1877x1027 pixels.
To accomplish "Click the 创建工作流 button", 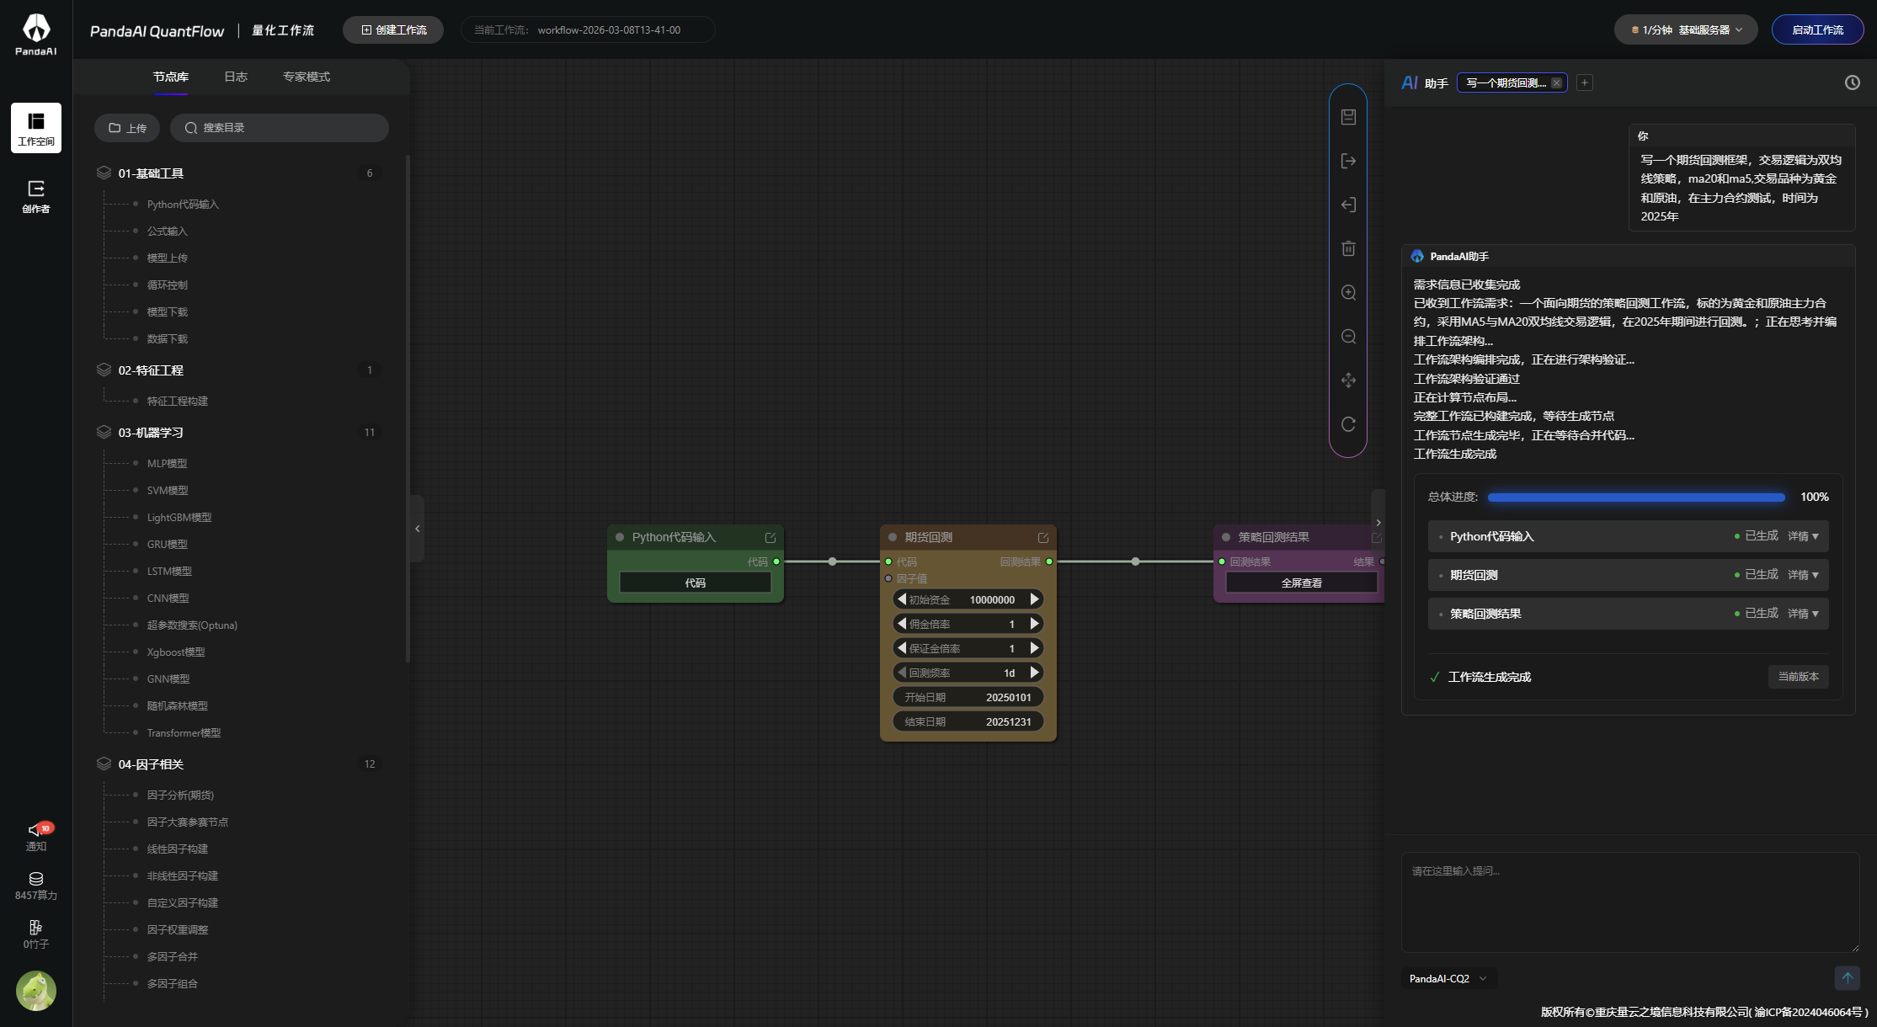I will (393, 29).
